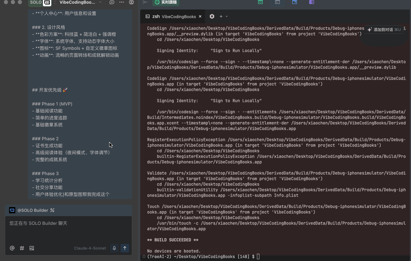
Task: Click the '- 完整的成就系统' list item
Action: (x=50, y=160)
